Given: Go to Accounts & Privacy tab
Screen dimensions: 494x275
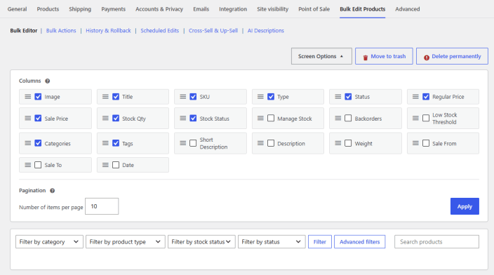Looking at the screenshot, I should point(159,9).
